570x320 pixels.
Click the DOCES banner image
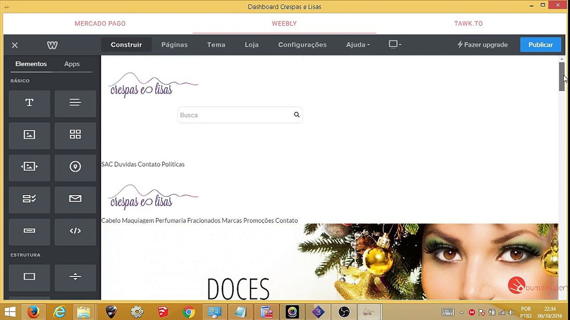330,262
